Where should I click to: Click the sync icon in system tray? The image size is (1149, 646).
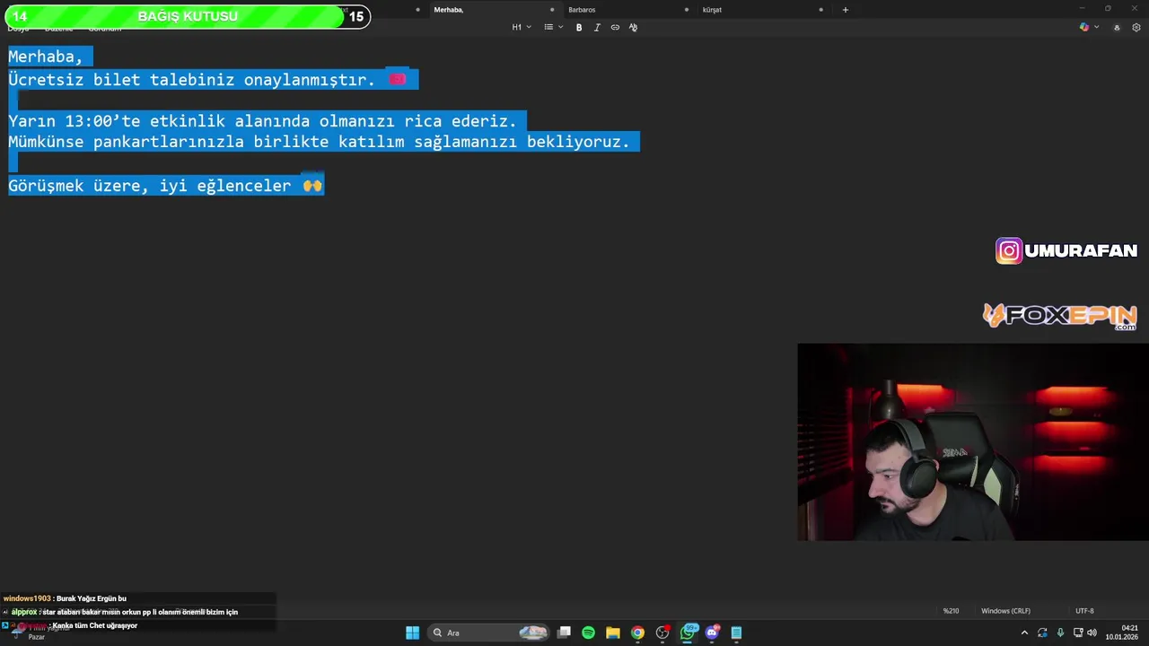pyautogui.click(x=1042, y=633)
